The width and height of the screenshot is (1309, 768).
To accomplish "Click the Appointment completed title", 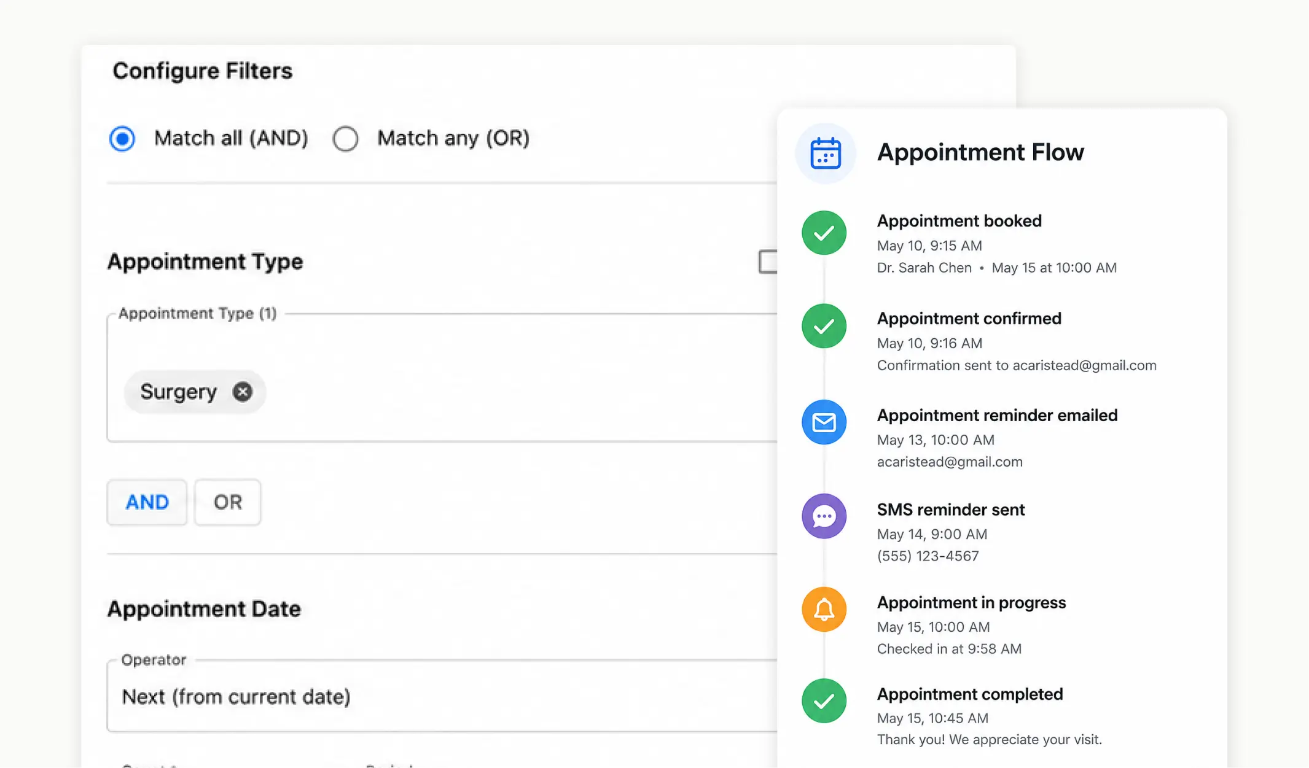I will click(x=969, y=694).
